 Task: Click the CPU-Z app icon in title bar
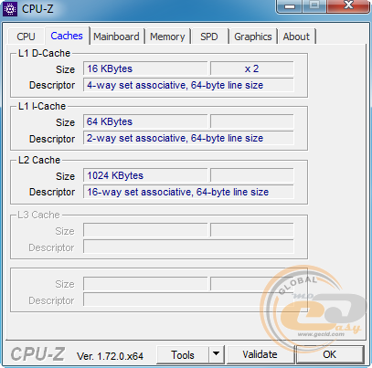pos(10,9)
